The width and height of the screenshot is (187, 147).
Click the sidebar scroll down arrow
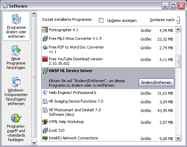click(x=34, y=142)
